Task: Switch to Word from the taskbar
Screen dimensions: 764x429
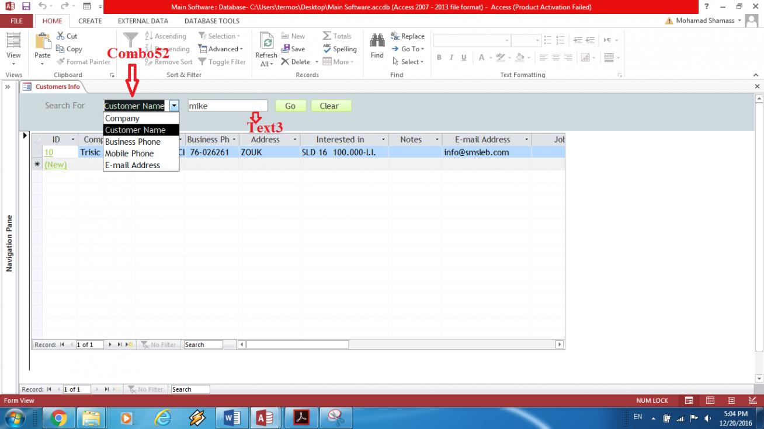Action: (x=232, y=418)
